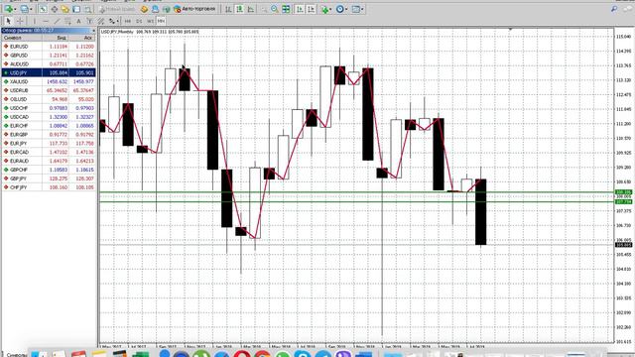Click the New Order button
The image size is (635, 357).
point(117,9)
